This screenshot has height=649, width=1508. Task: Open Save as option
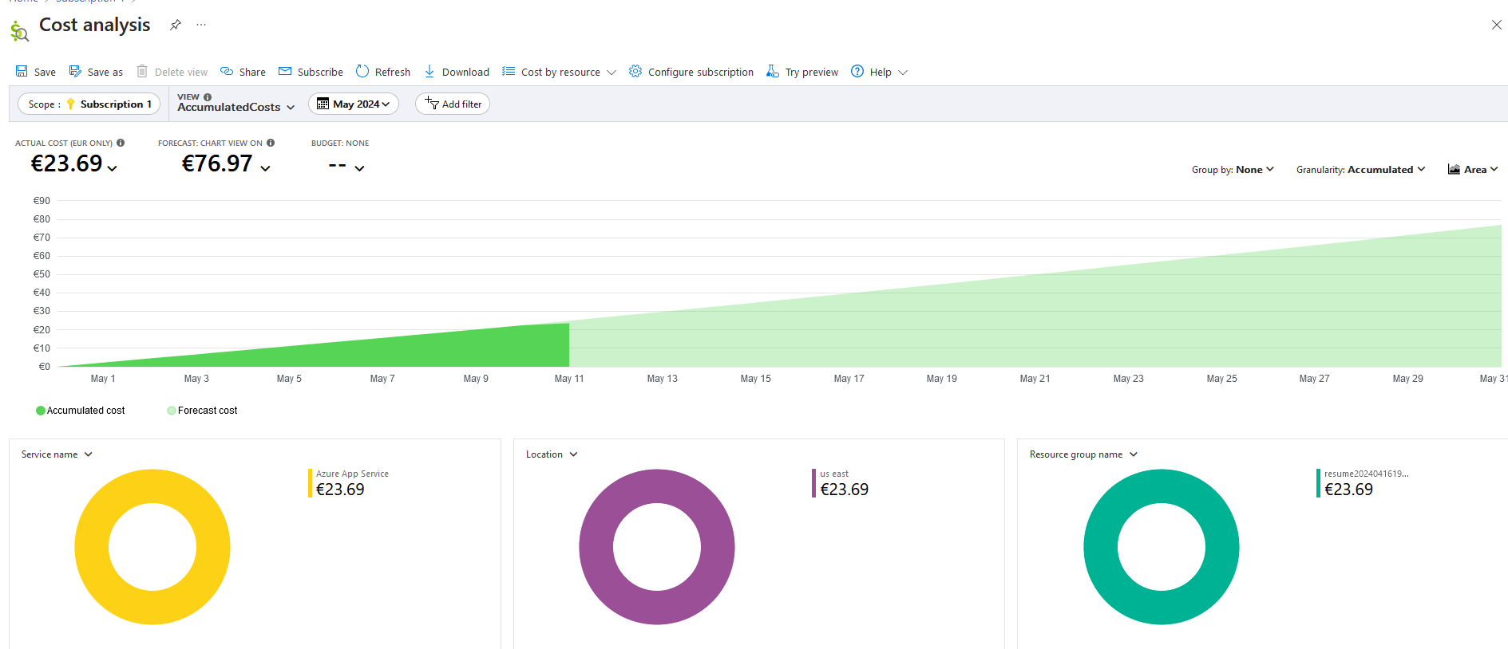(96, 72)
